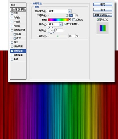This screenshot has width=118, height=139.
Task: Enable the 反轉(R) reverse checkbox
Action: coord(74,19)
